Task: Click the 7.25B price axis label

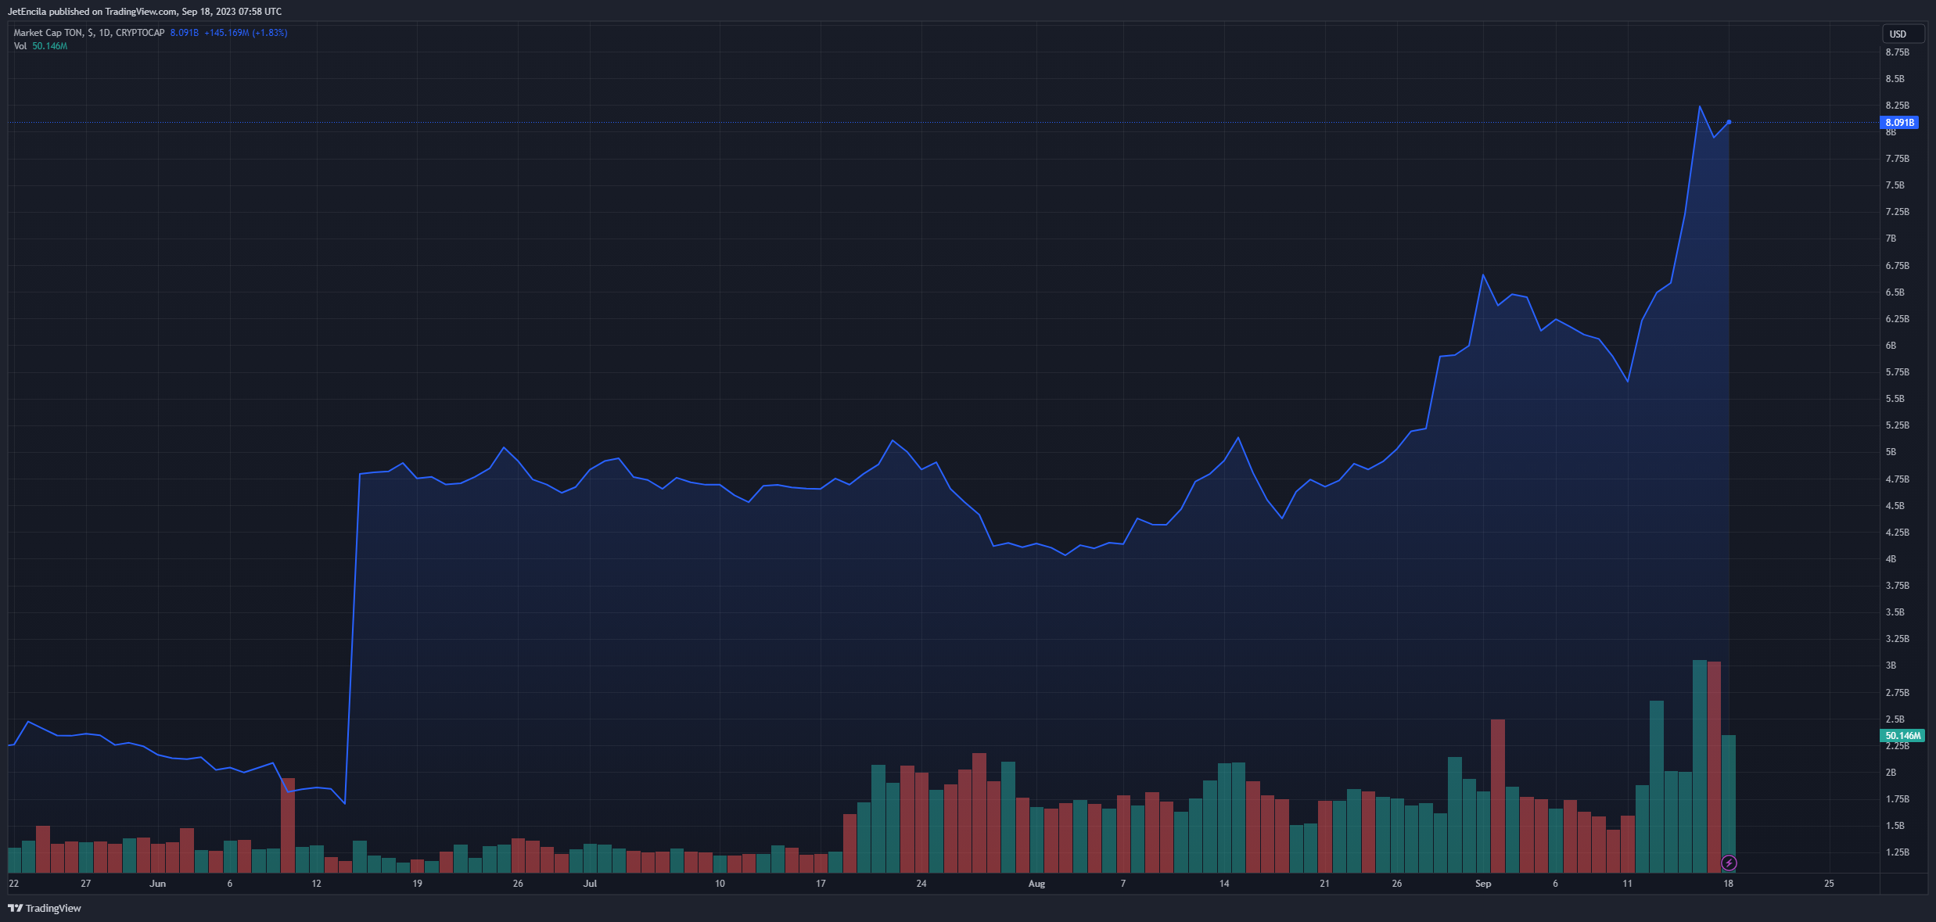Action: pyautogui.click(x=1898, y=212)
